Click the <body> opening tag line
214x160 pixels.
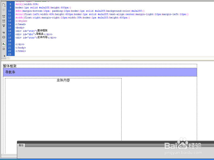(20, 28)
